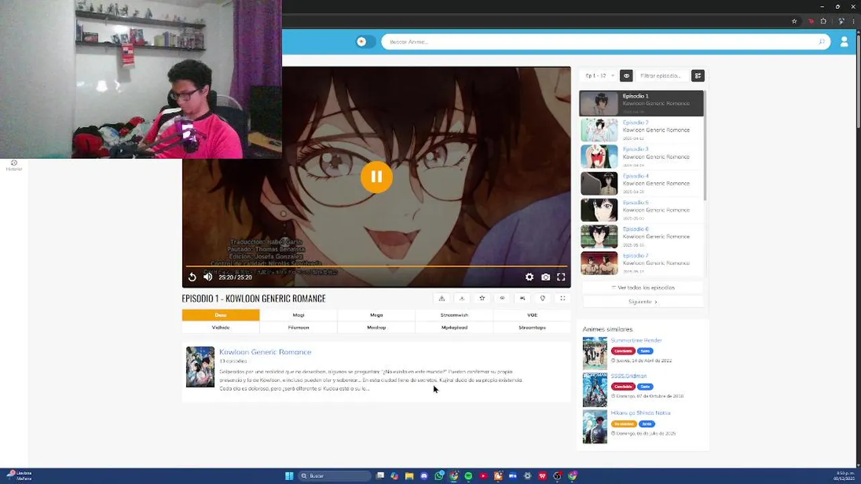This screenshot has height=484, width=861.
Task: Switch to the Filemoon server tab
Action: 298,327
